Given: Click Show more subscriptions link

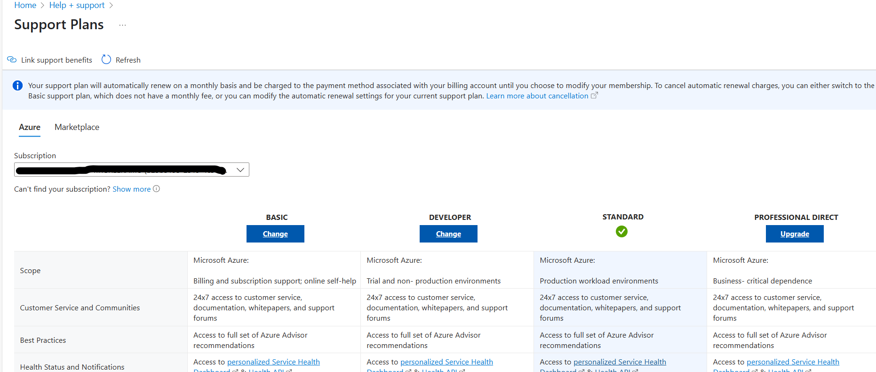Looking at the screenshot, I should 132,189.
